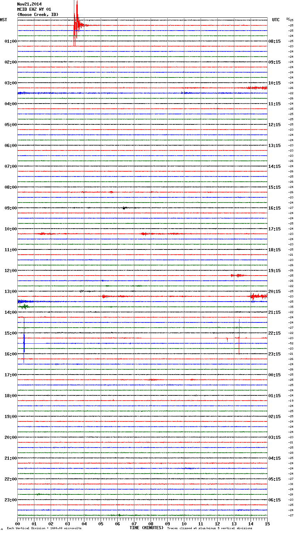Viewport: 295px width, 533px height.
Task: Select the 01:00 MST row label
Action: pyautogui.click(x=10, y=41)
